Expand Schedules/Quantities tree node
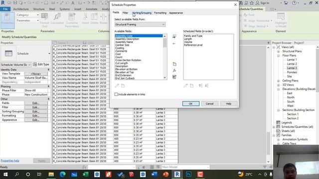The width and height of the screenshot is (319, 179). click(274, 127)
